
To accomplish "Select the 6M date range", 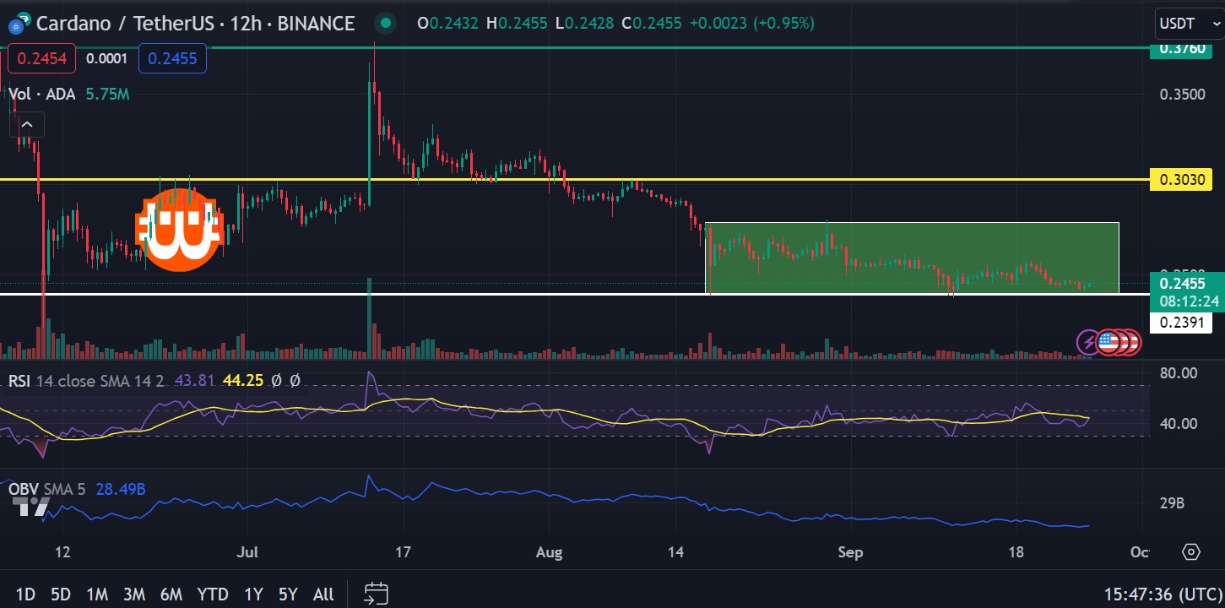I will tap(171, 594).
